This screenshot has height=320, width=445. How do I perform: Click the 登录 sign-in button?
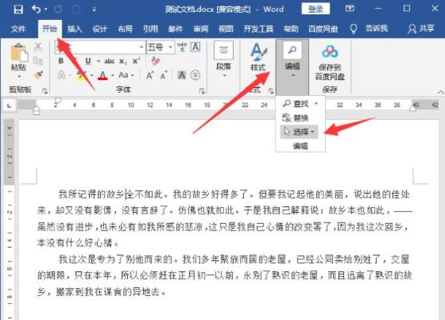(315, 9)
